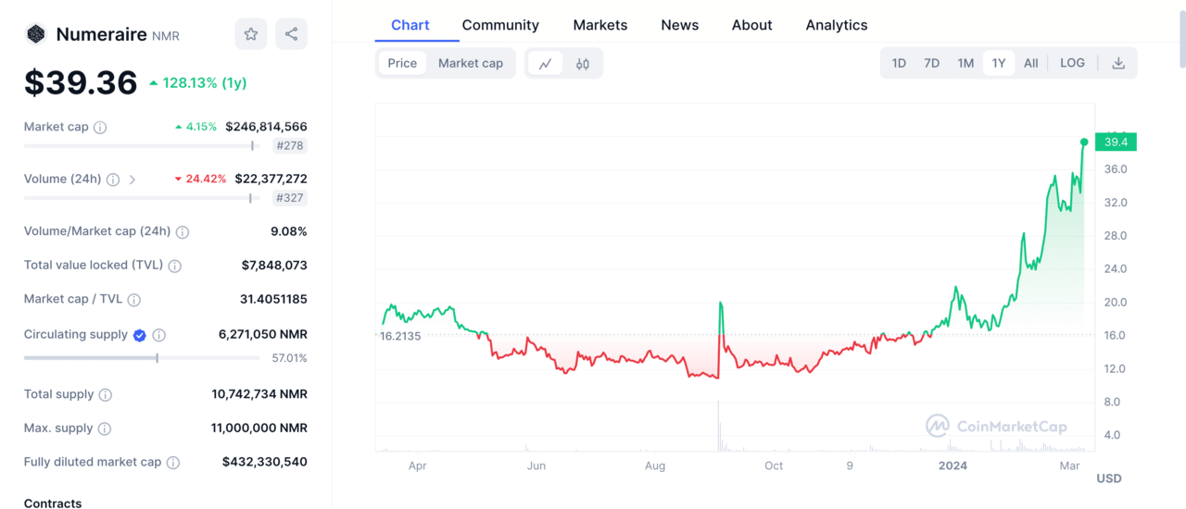
Task: Click the 11,000,000 NMR max supply value
Action: point(259,428)
